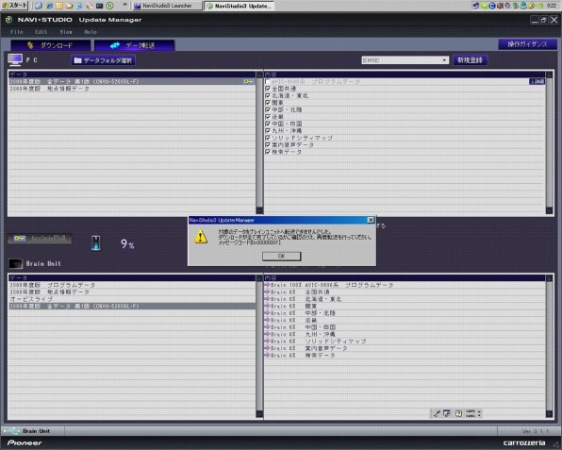Image resolution: width=562 pixels, height=450 pixels.
Task: Click the CAPS KANA indicator on the IME bar
Action: coord(471,413)
